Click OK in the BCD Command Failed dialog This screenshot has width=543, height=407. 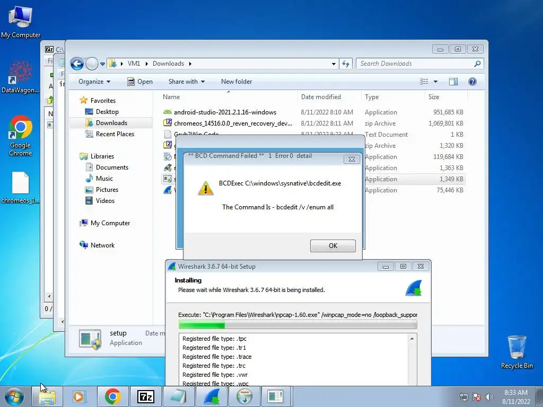click(333, 246)
